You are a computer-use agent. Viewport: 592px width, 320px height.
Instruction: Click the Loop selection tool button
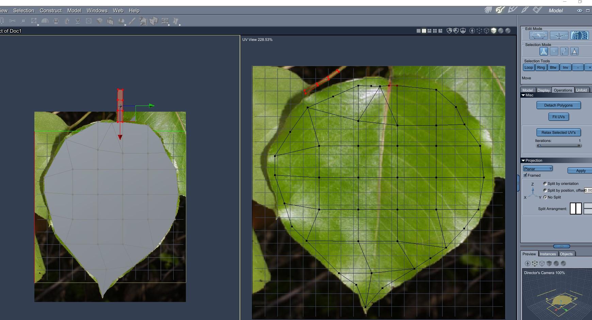tap(529, 67)
